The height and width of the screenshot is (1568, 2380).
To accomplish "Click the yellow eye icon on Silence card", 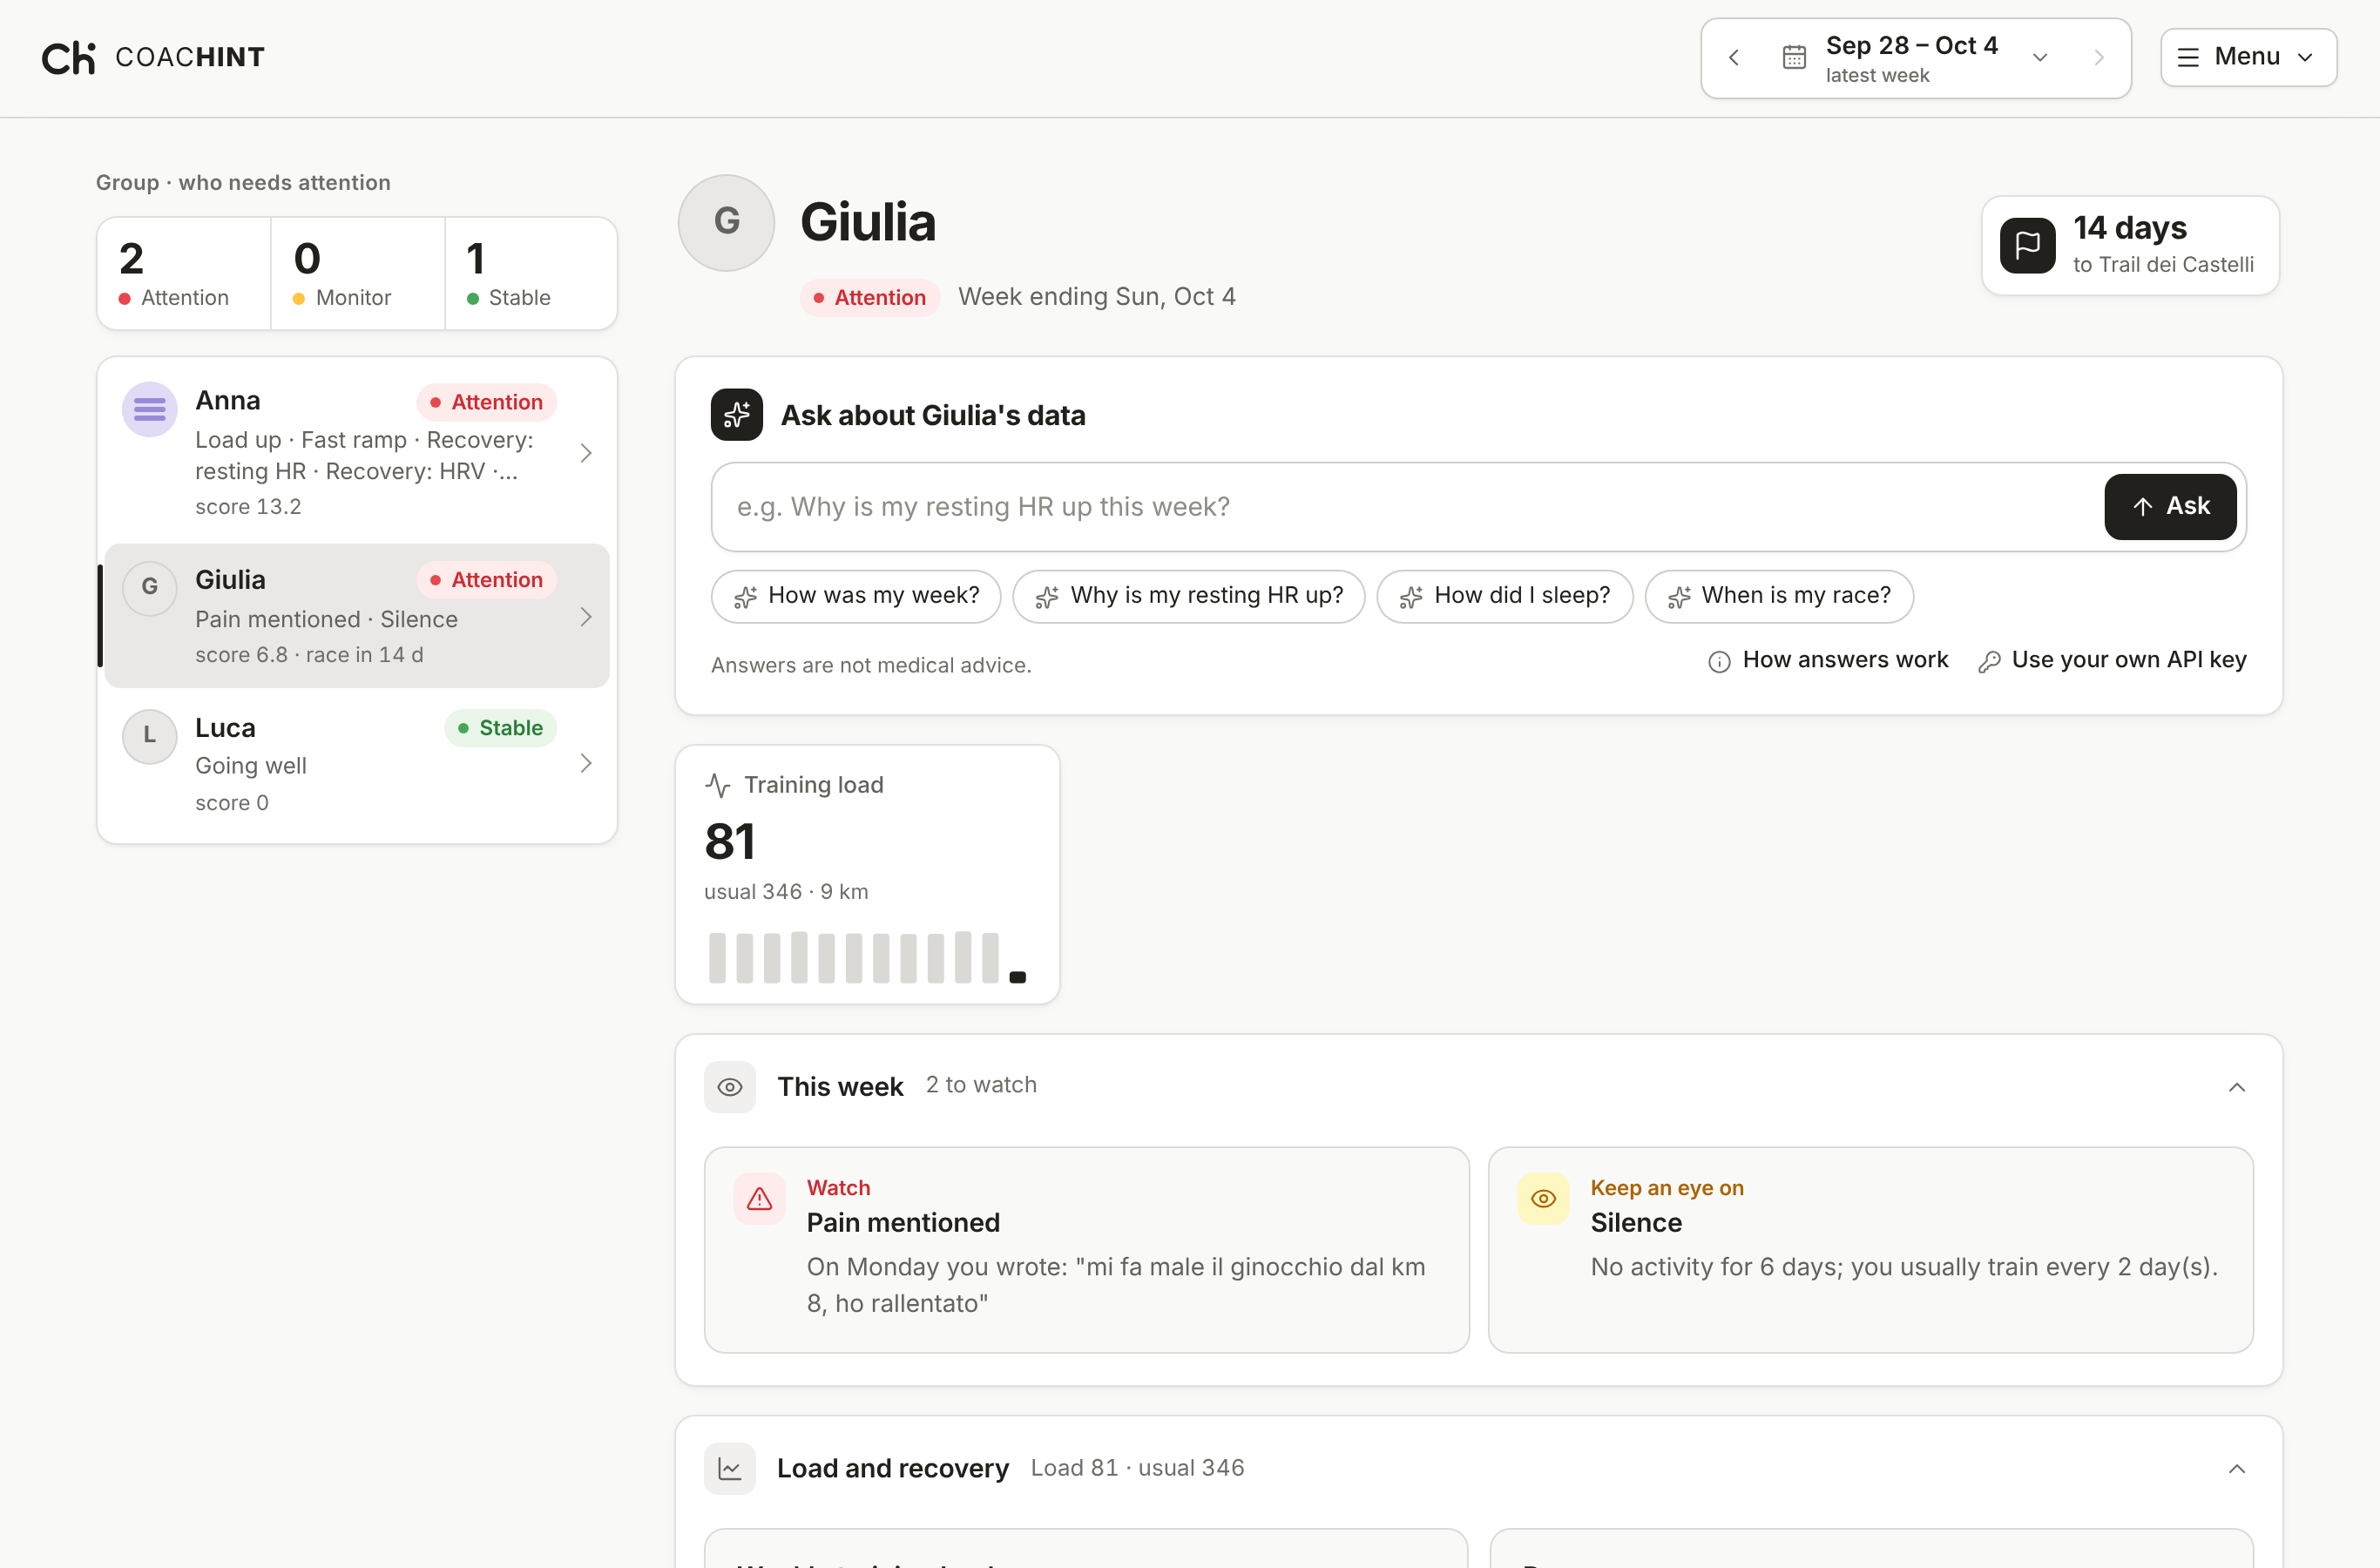I will coord(1543,1199).
